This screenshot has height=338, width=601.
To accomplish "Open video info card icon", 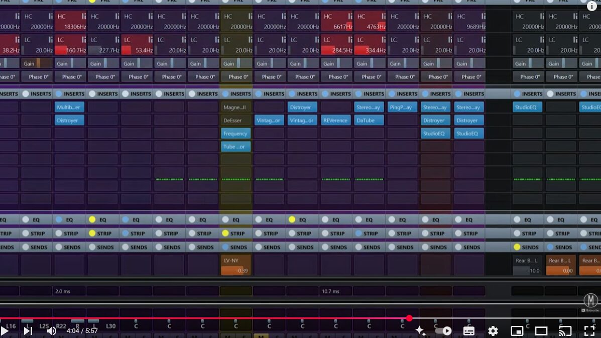I will click(592, 6).
